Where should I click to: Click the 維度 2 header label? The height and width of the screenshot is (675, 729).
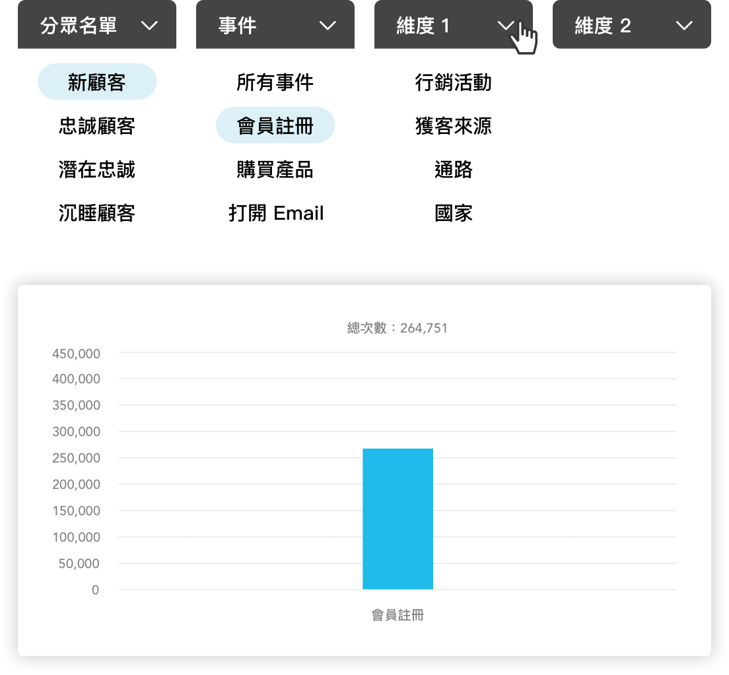pyautogui.click(x=603, y=26)
